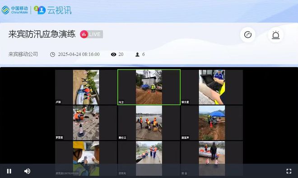Click the China Mobile logo
This screenshot has width=298, height=178.
pyautogui.click(x=14, y=10)
